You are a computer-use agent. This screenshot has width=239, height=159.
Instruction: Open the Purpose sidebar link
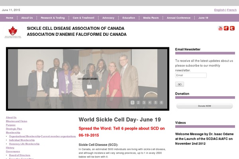[11, 125]
